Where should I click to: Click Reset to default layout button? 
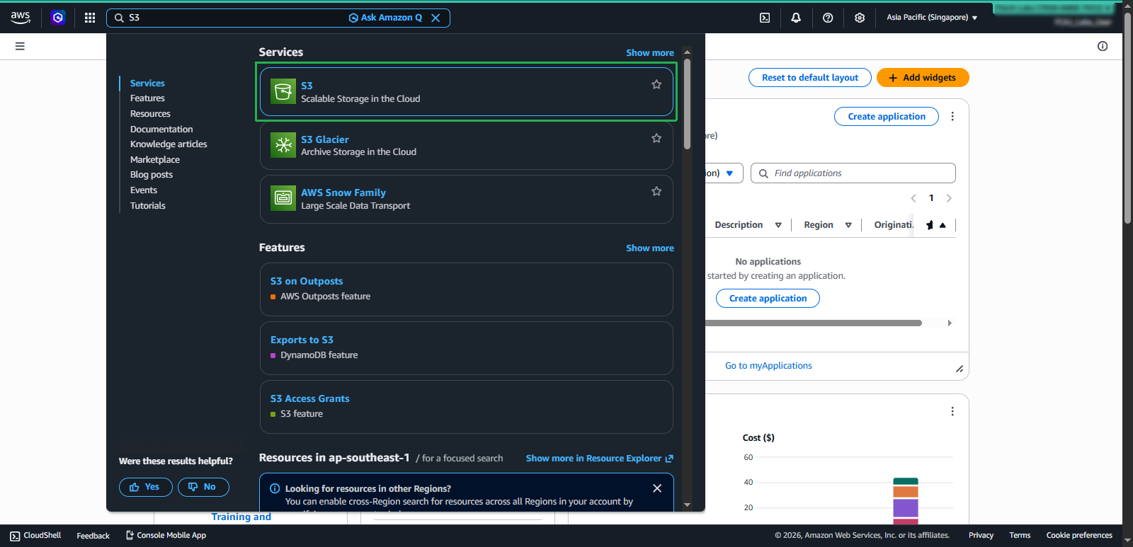(810, 78)
